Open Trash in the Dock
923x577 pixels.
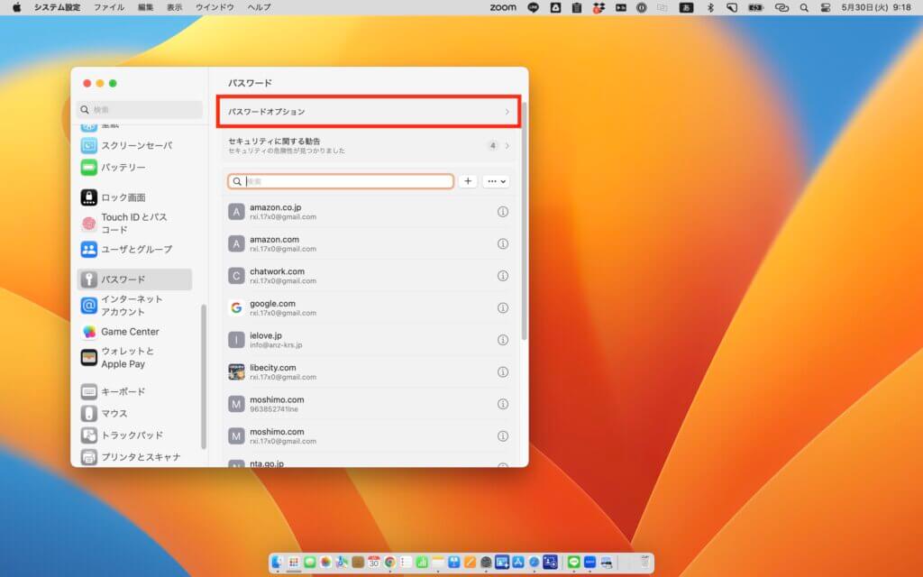(644, 563)
